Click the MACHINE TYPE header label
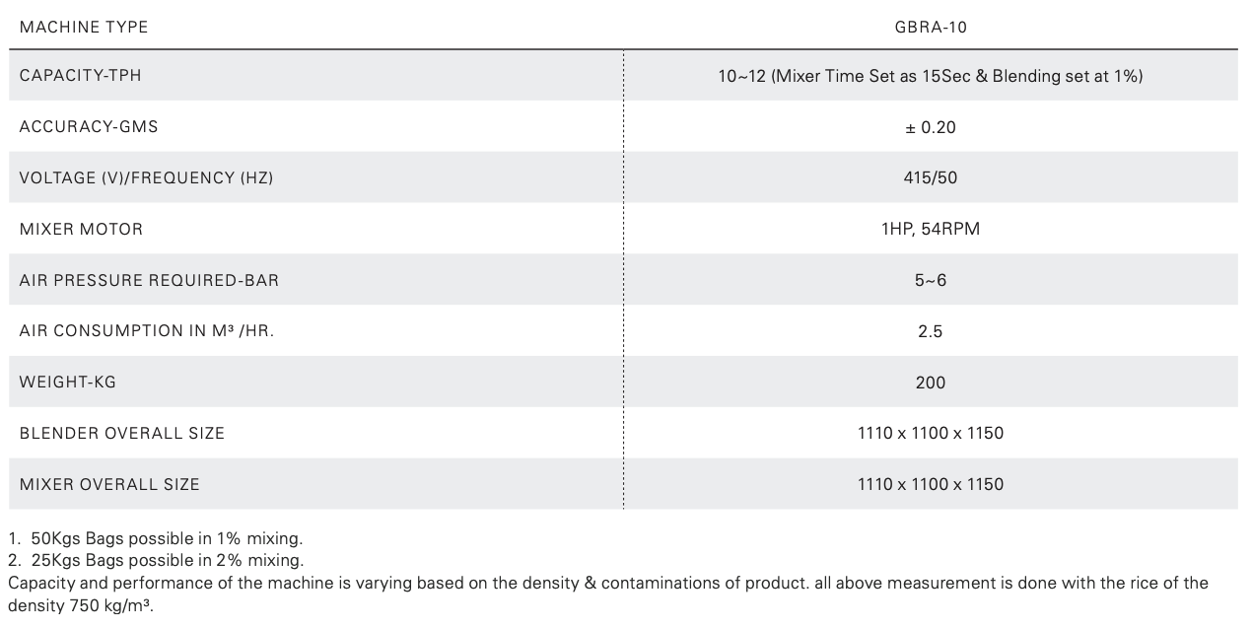The height and width of the screenshot is (629, 1252). pos(84,27)
